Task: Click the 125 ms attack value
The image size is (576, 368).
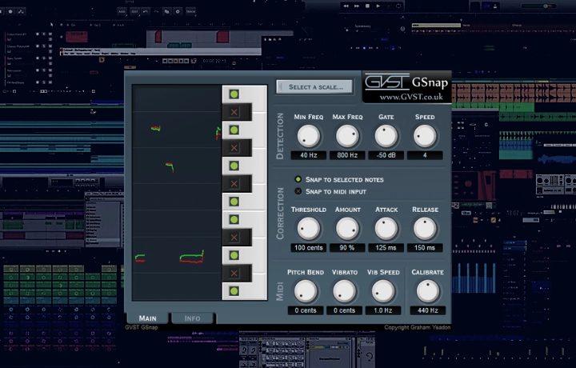Action: pos(386,248)
